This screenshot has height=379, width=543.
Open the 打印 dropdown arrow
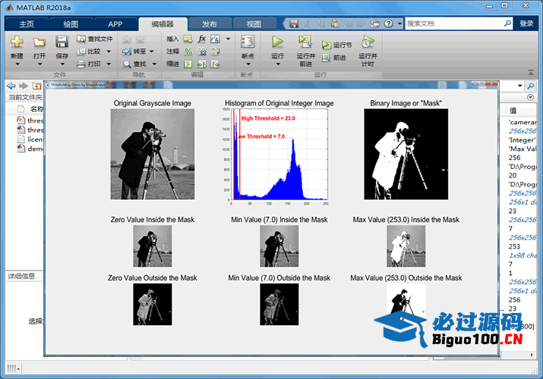109,64
